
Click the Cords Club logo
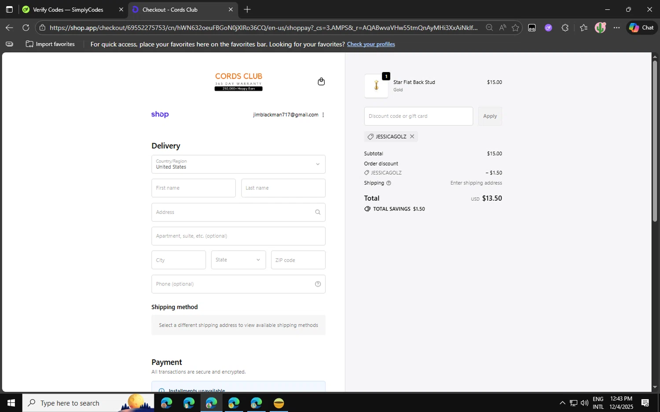point(238,82)
